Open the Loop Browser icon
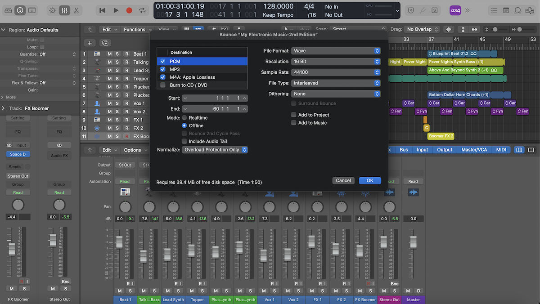Viewport: 540px width, 304px height. [518, 10]
